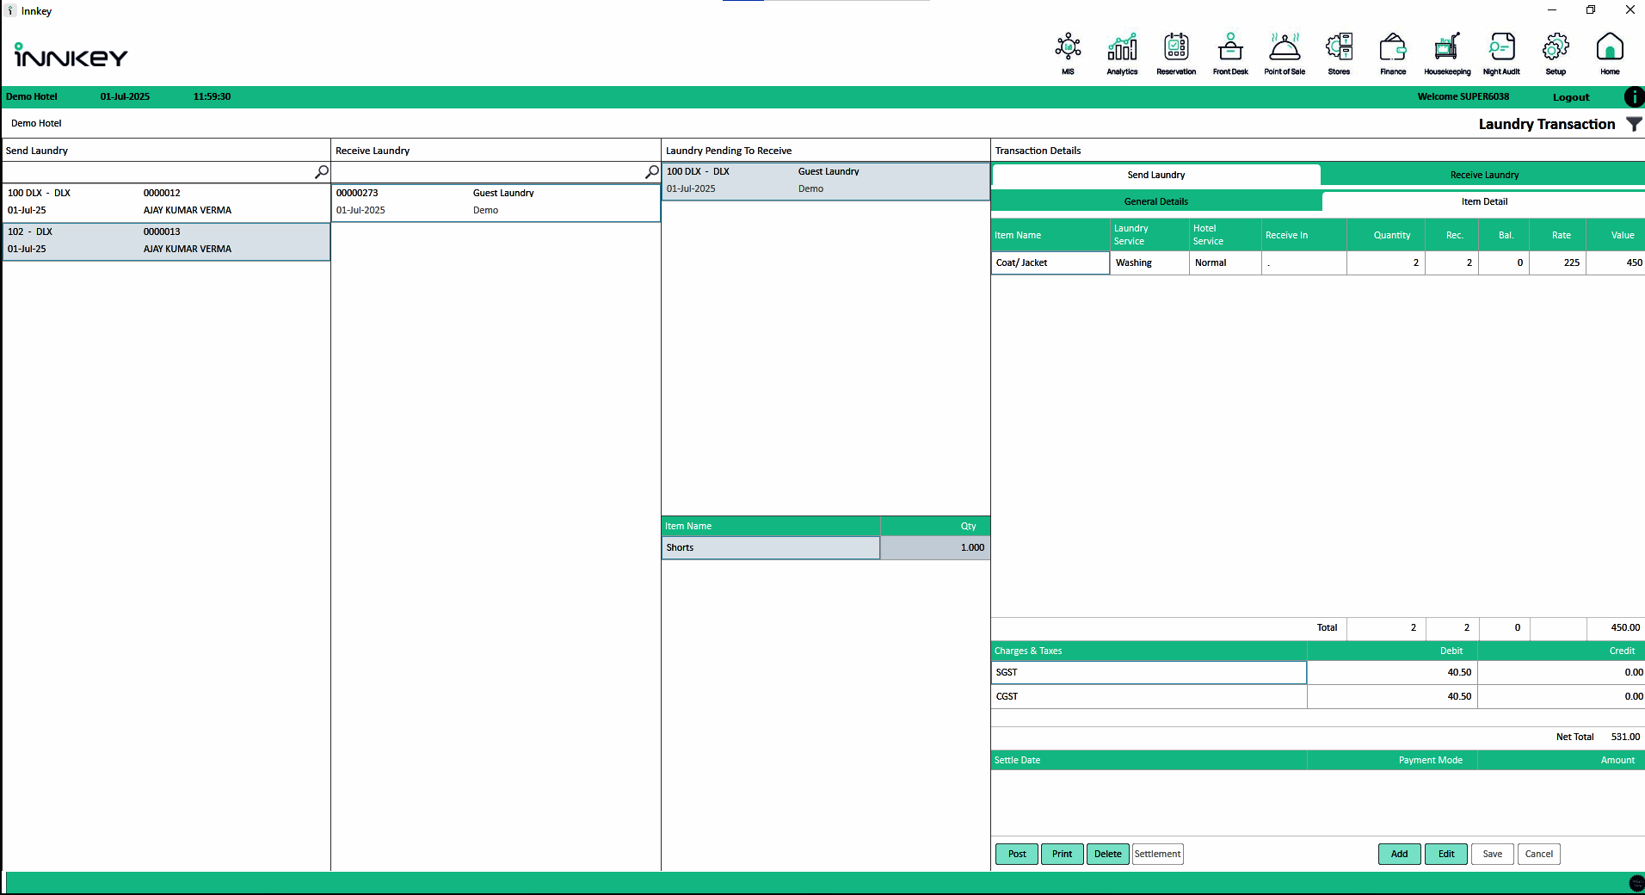Click the Save button

pyautogui.click(x=1493, y=854)
